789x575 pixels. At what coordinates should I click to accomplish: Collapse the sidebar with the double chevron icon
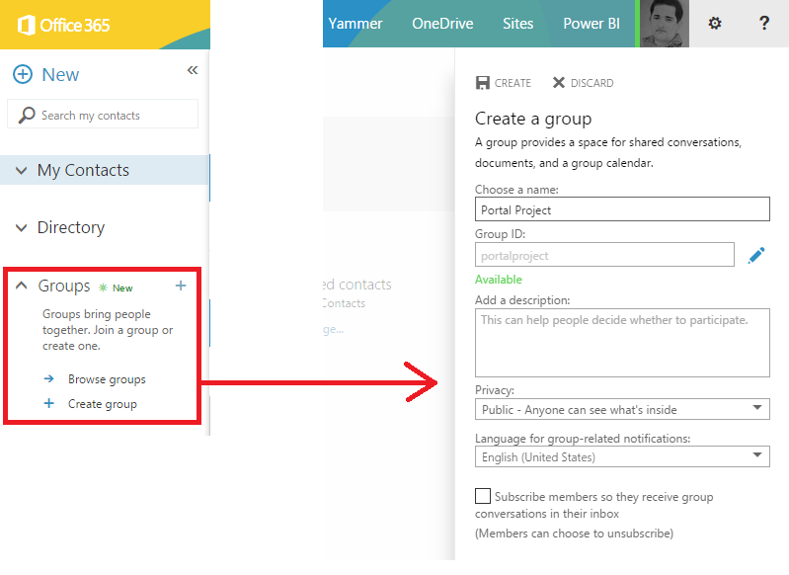click(x=193, y=70)
